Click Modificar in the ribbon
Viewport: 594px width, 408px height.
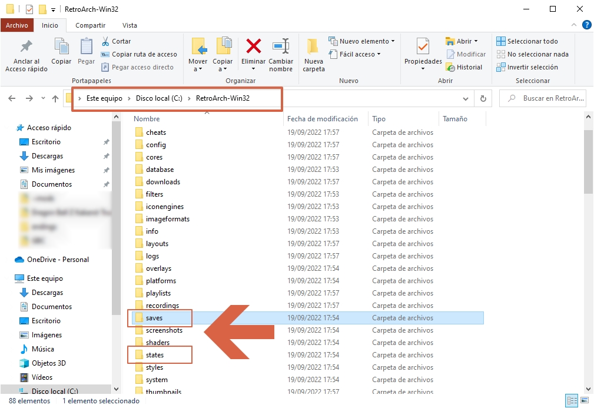tap(466, 54)
